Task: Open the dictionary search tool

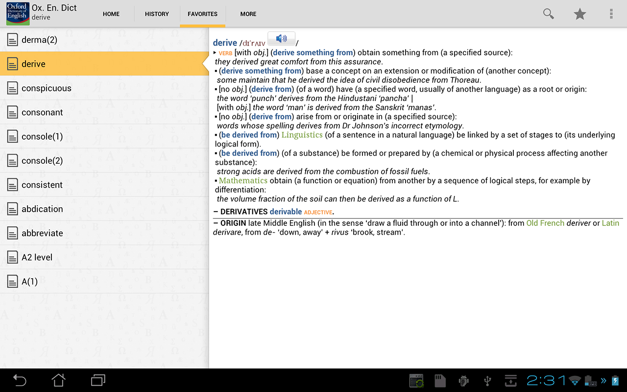Action: 548,14
